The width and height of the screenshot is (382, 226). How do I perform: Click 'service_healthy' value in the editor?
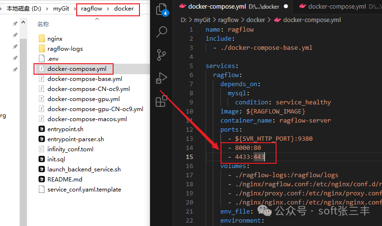coord(303,102)
